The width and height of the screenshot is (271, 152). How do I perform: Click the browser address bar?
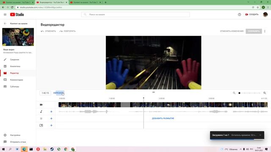point(133,8)
